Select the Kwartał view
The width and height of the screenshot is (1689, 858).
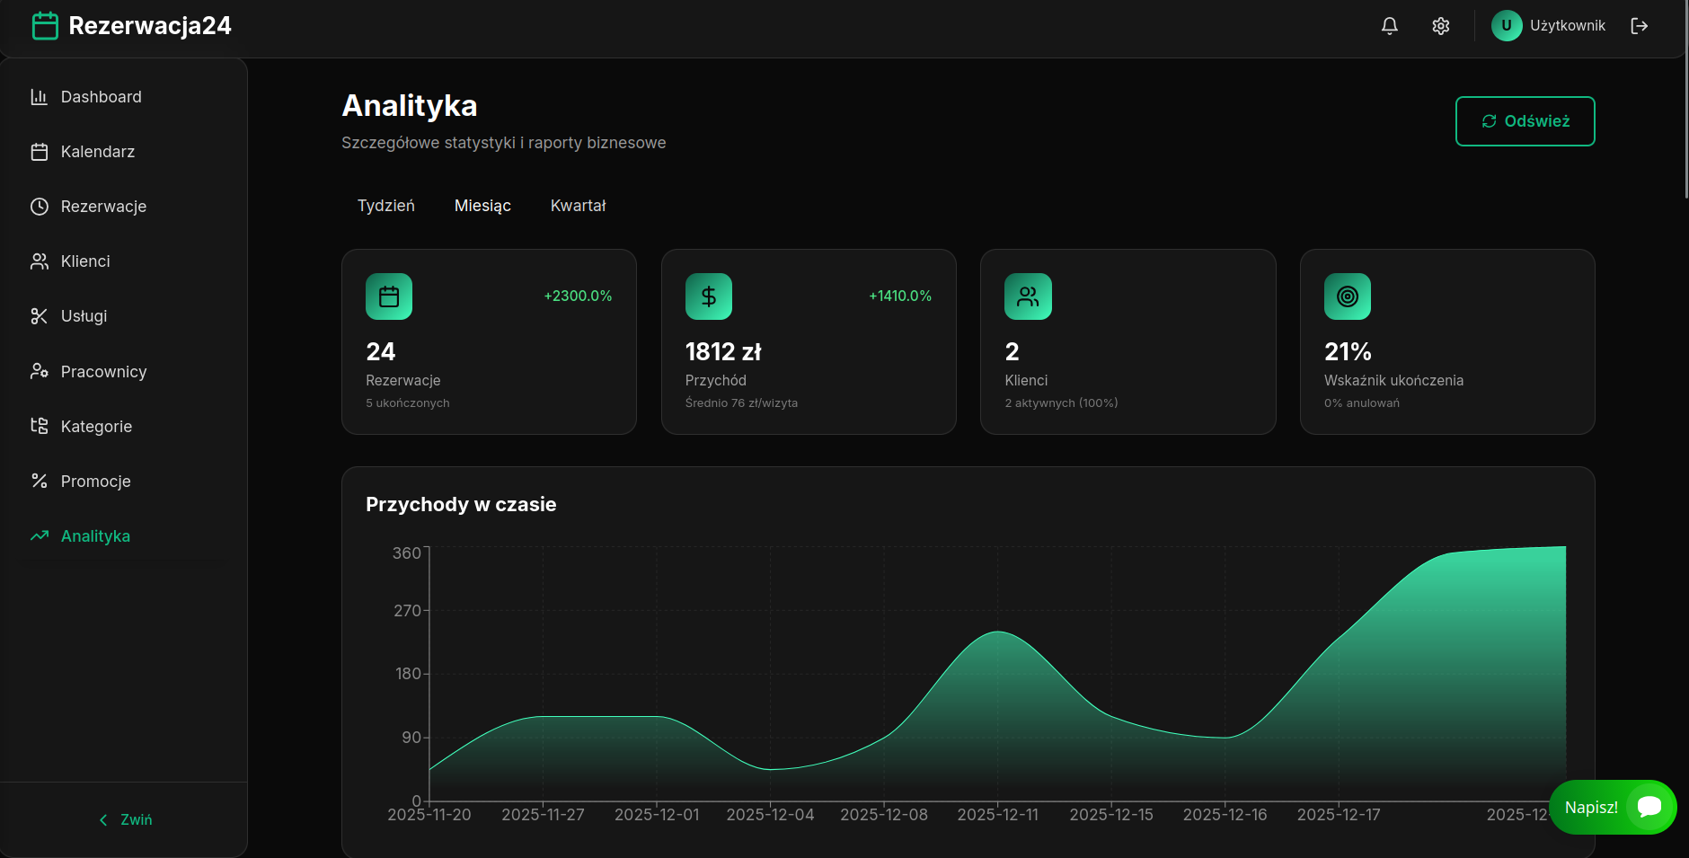coord(578,206)
